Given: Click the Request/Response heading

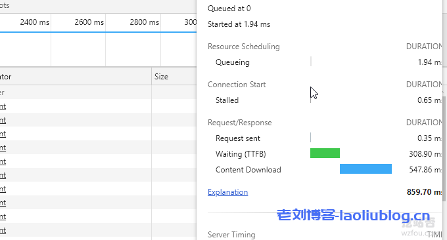Looking at the screenshot, I should tap(239, 123).
